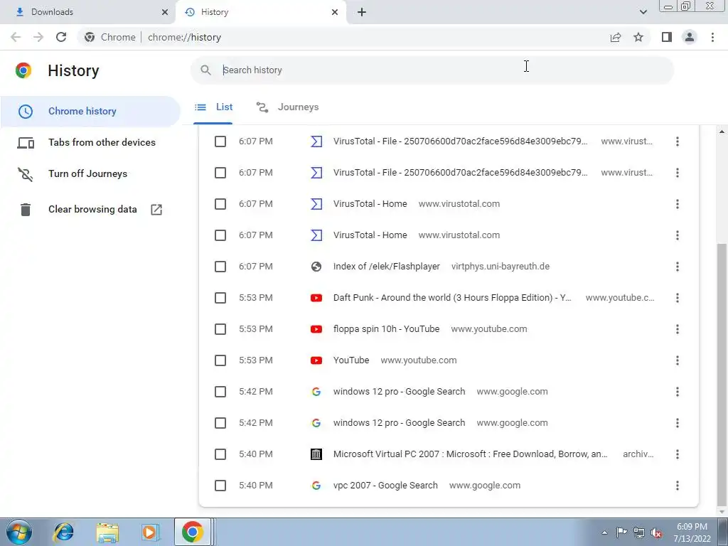Check the first VirusTotal File entry box
728x546 pixels.
pyautogui.click(x=220, y=141)
